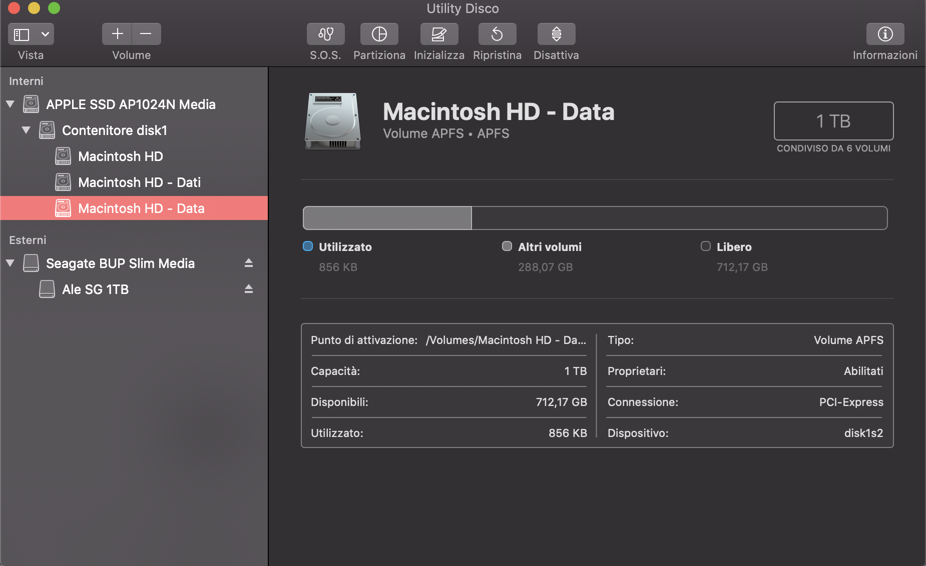Eject the Ale SG 1TB volume
The image size is (926, 566).
coord(248,289)
